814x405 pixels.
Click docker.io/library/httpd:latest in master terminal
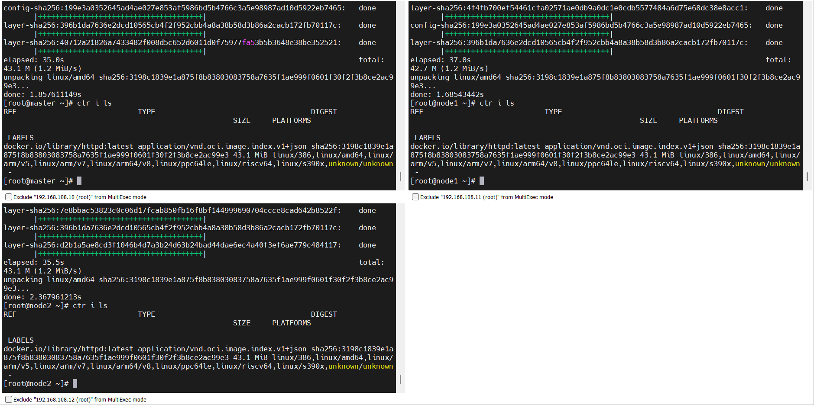tap(68, 146)
